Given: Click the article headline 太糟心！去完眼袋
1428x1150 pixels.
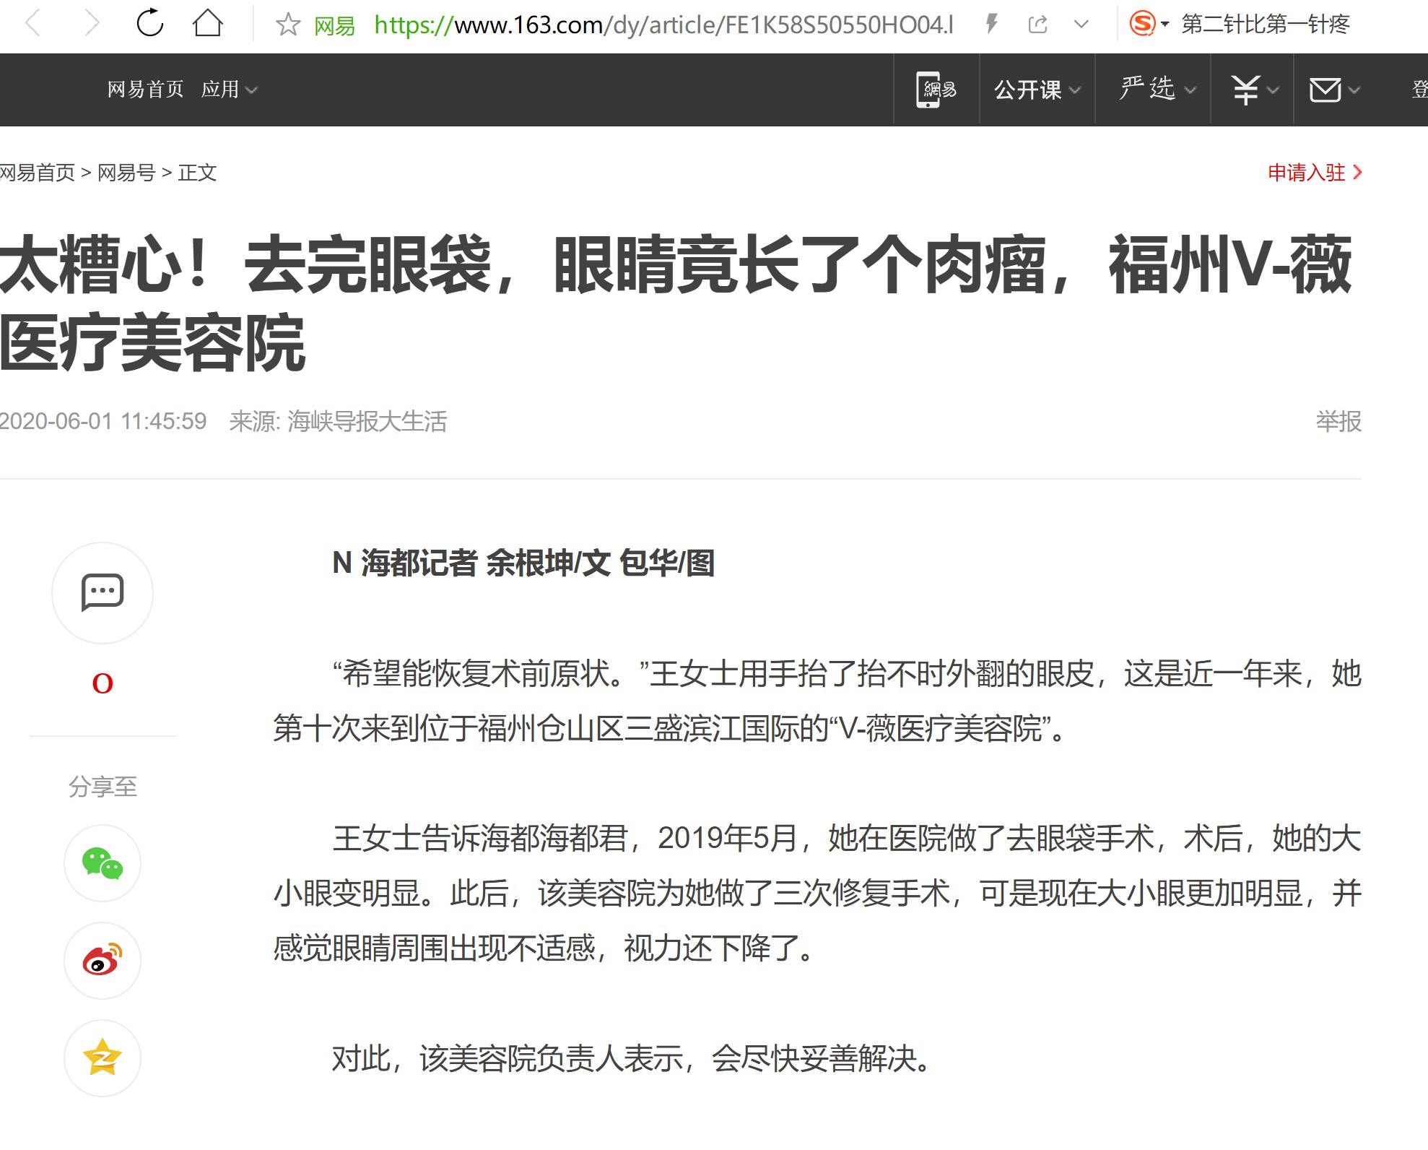Looking at the screenshot, I should tap(675, 303).
